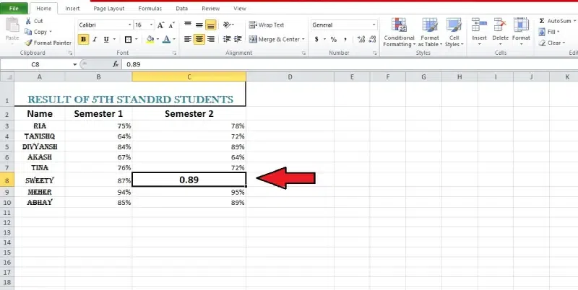The image size is (578, 290).
Task: Increase font size with Grow Font icon
Action: pyautogui.click(x=160, y=25)
